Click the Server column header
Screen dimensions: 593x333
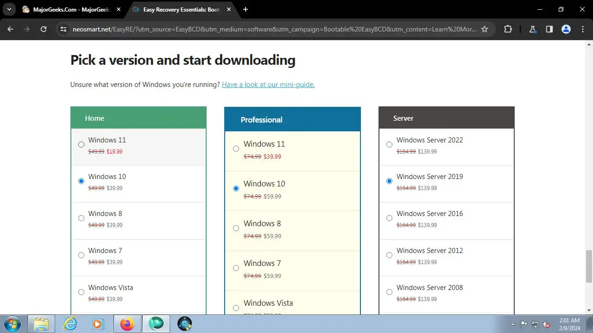point(447,118)
